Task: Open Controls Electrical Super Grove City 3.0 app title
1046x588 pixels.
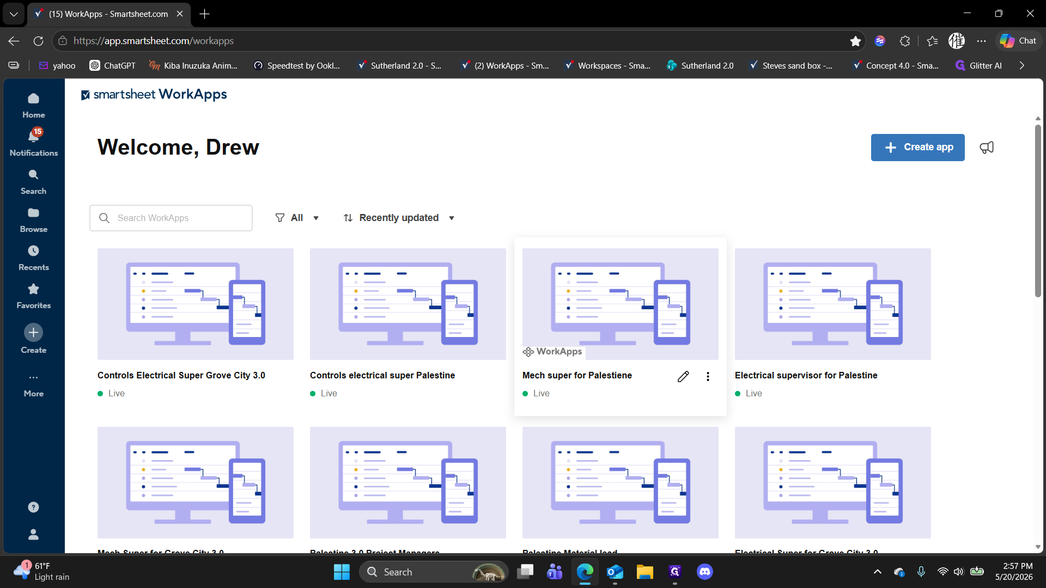Action: click(x=181, y=376)
